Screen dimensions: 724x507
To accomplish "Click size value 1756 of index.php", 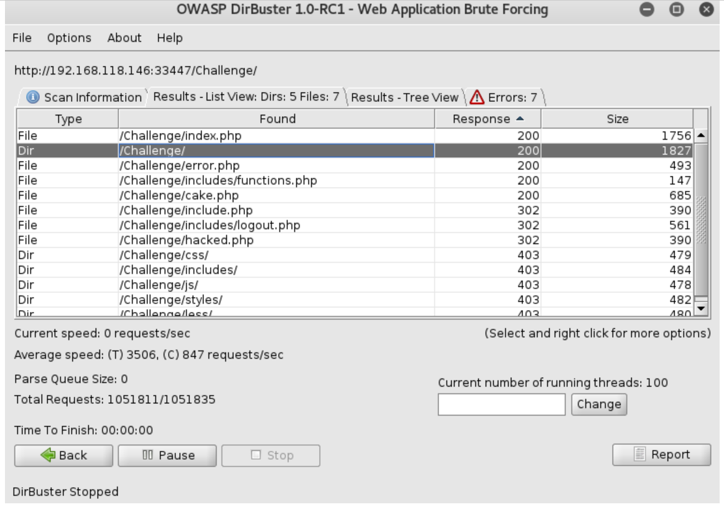I will point(676,135).
